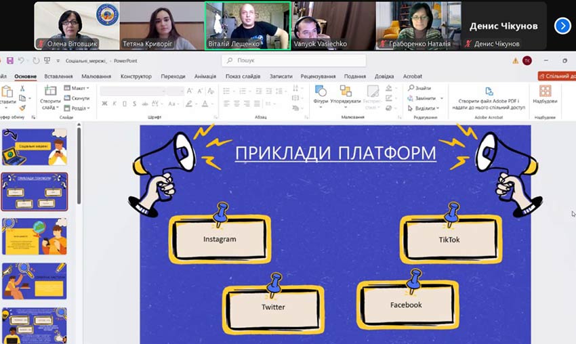Select the Find (Знайти) tool
Screen dimensions: 576x344
[x=419, y=88]
